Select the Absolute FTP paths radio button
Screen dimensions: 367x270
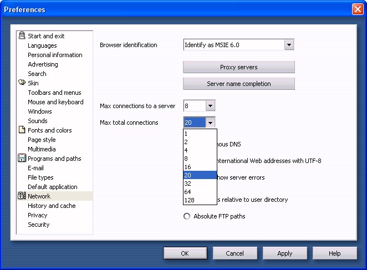click(187, 216)
